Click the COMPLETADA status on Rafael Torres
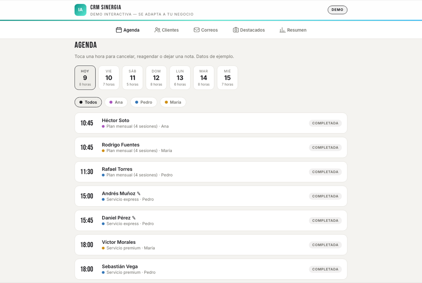 325,172
